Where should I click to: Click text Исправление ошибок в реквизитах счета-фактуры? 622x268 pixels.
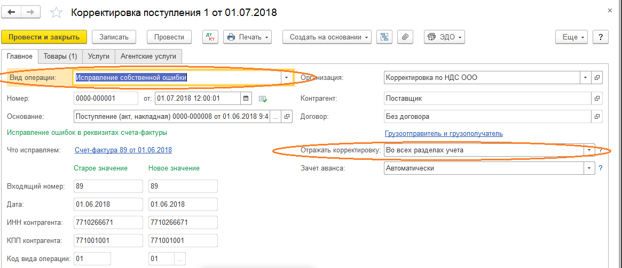[87, 132]
